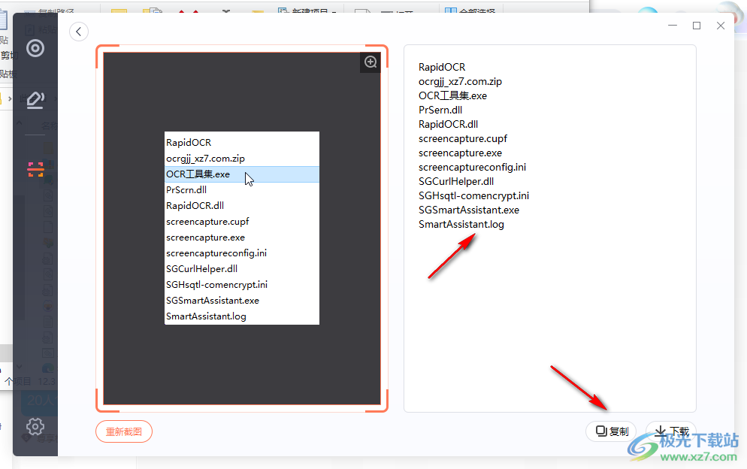Image resolution: width=747 pixels, height=469 pixels.
Task: Click recognized text screencapture.cupf
Action: [x=463, y=139]
